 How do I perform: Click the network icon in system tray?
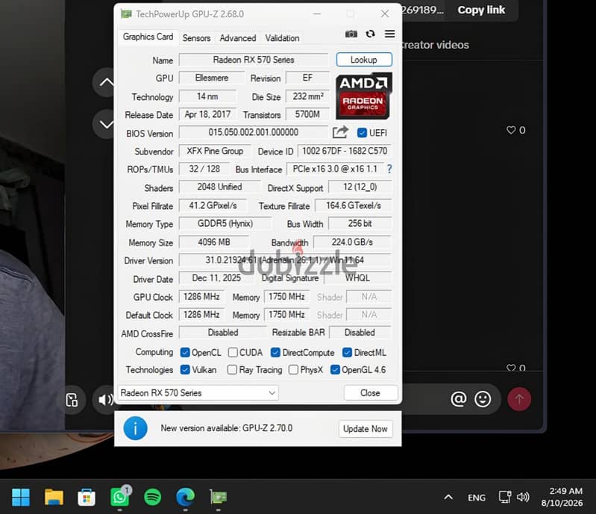[505, 497]
